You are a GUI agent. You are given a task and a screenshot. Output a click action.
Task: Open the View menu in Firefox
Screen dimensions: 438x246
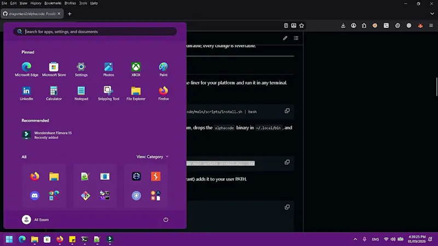[23, 3]
